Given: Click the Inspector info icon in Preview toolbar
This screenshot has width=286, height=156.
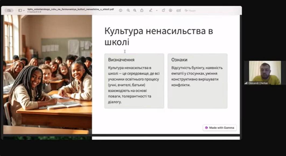Looking at the screenshot, I should tap(121, 10).
